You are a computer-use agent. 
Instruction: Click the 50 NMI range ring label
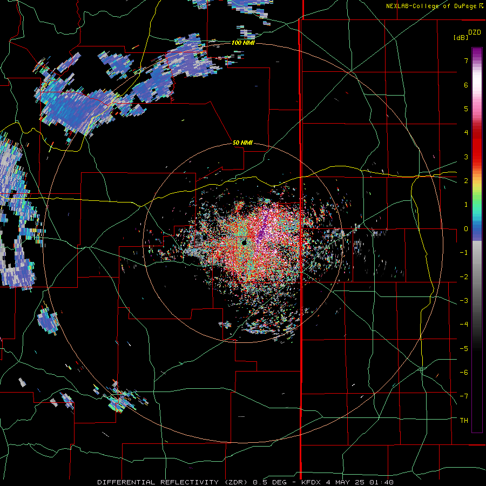tap(242, 143)
